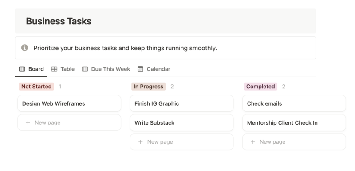Click plus icon under Design Web Wireframes
Viewport: 355px width, 171px height.
(x=28, y=122)
